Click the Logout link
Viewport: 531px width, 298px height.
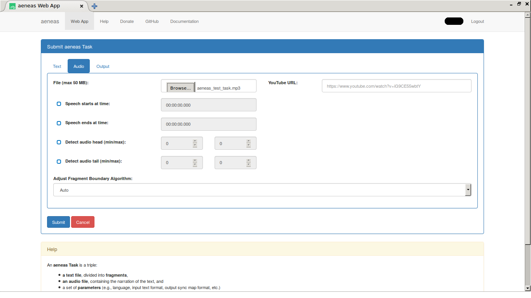(x=477, y=21)
